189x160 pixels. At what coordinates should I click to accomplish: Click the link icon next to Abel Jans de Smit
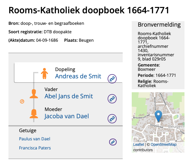point(112,99)
